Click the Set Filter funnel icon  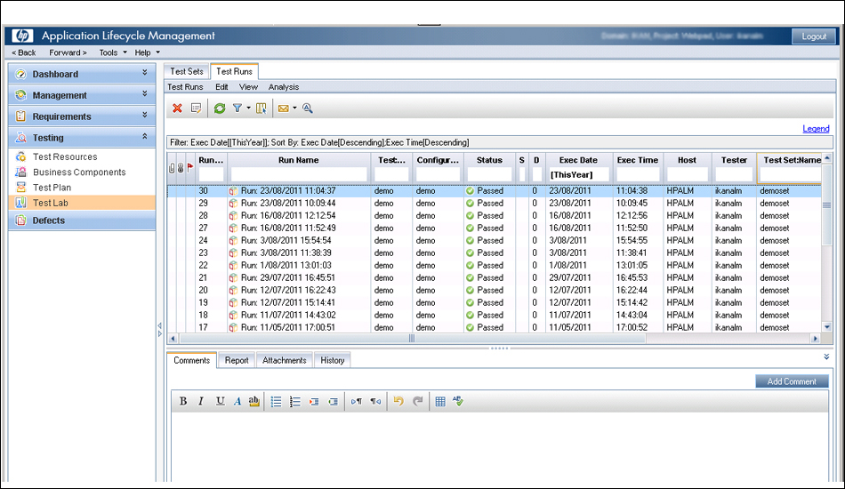click(x=237, y=108)
